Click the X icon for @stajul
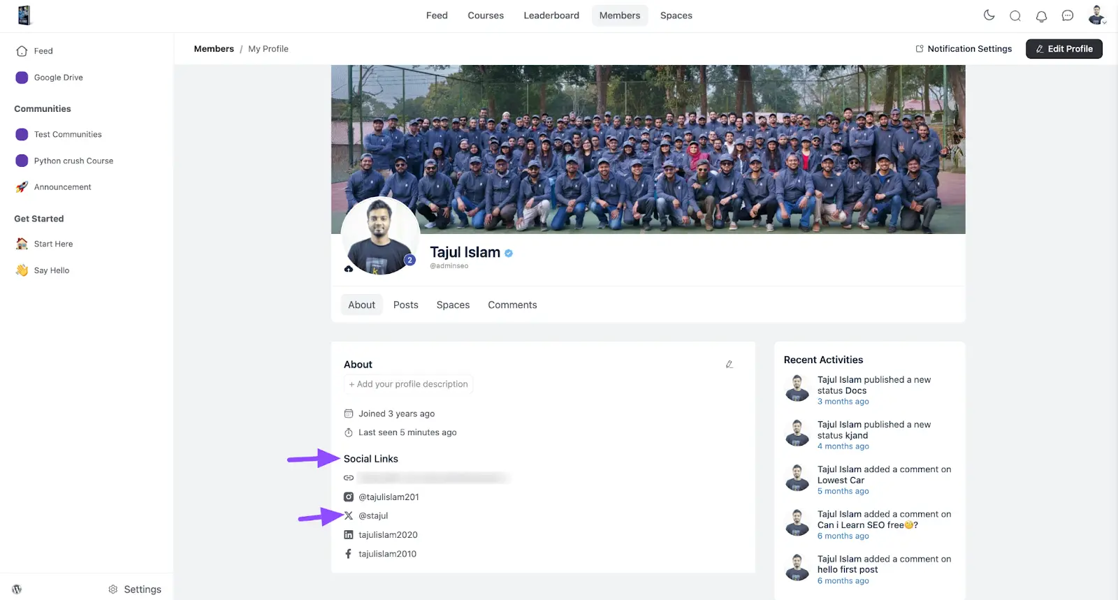Viewport: 1118px width, 600px height. pyautogui.click(x=349, y=516)
